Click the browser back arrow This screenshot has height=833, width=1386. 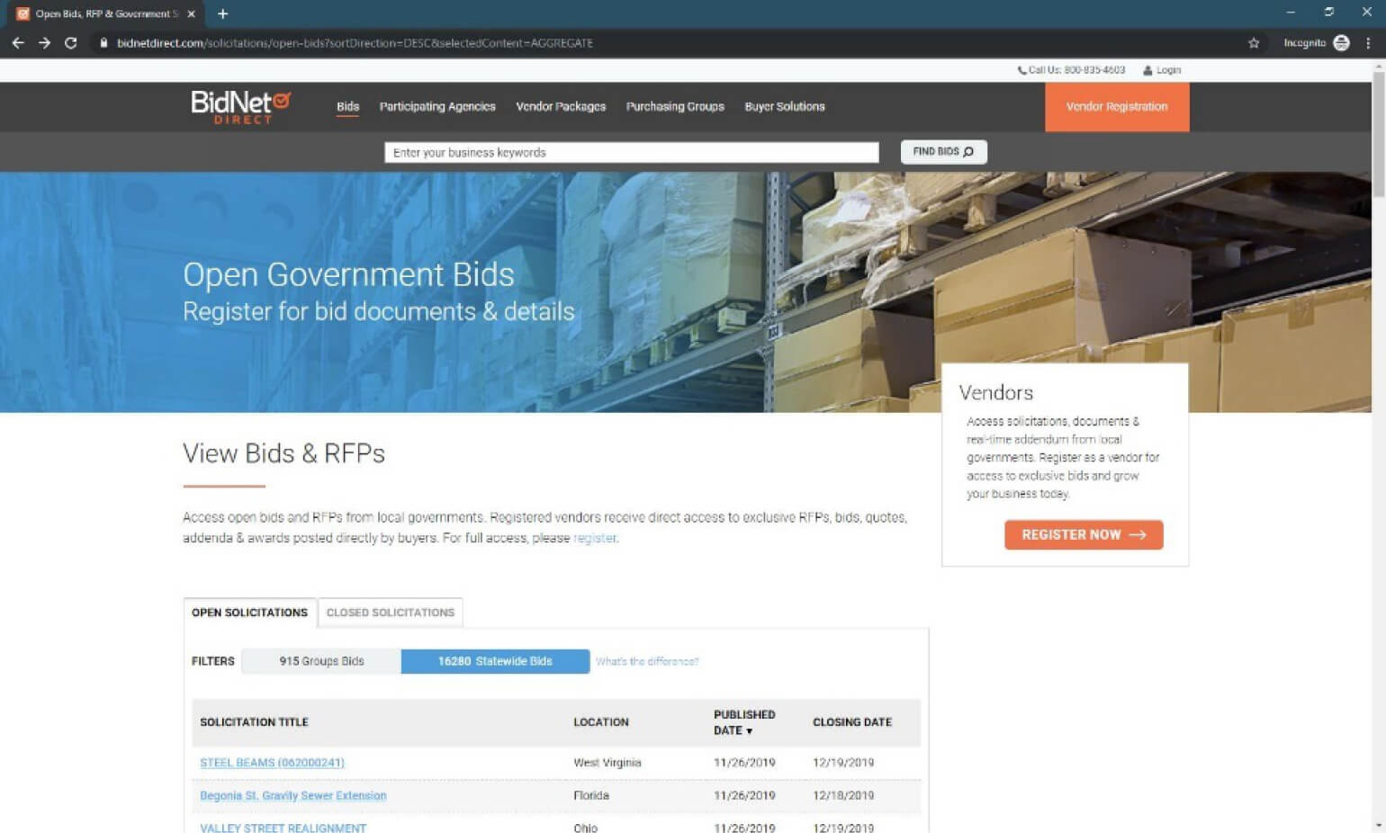pos(18,42)
